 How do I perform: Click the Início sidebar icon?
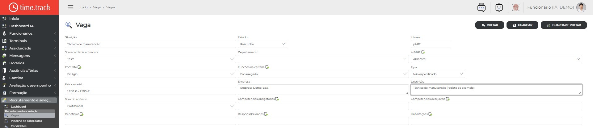tap(4, 19)
